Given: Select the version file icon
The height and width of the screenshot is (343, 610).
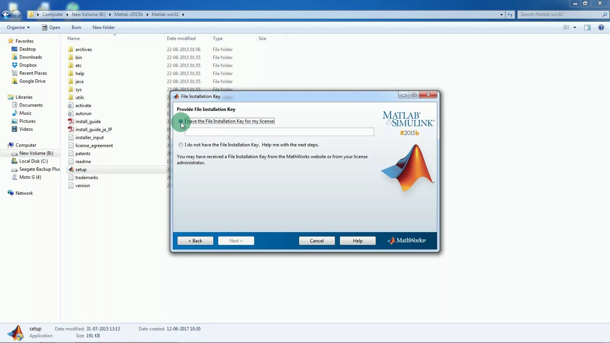Looking at the screenshot, I should (71, 185).
